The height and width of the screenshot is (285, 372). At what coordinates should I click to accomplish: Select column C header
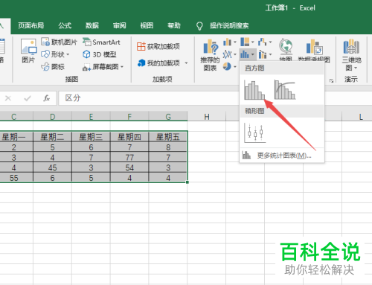click(x=14, y=116)
